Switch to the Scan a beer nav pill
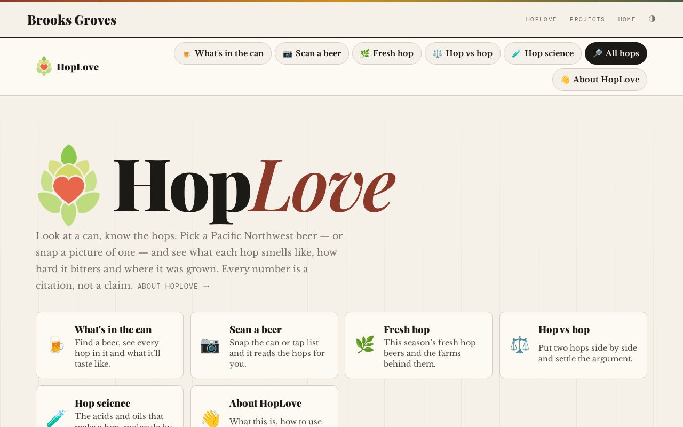Image resolution: width=683 pixels, height=427 pixels. pyautogui.click(x=312, y=53)
